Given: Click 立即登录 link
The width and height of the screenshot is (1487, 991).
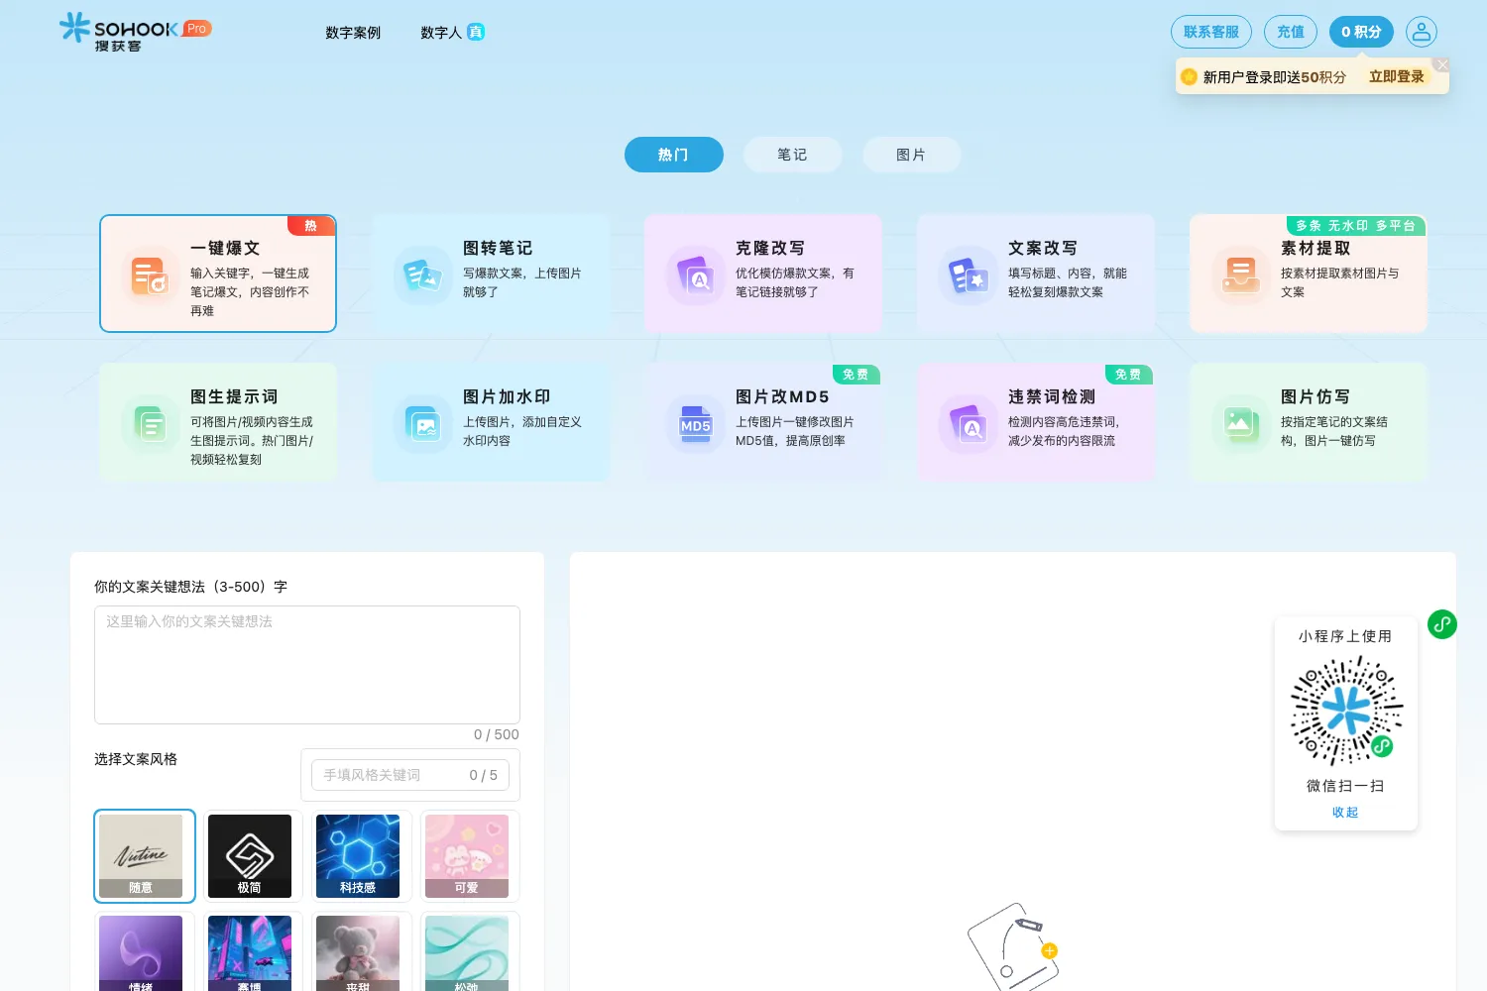Looking at the screenshot, I should (x=1397, y=76).
